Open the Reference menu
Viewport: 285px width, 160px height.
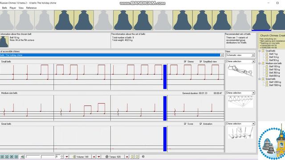coord(31,8)
